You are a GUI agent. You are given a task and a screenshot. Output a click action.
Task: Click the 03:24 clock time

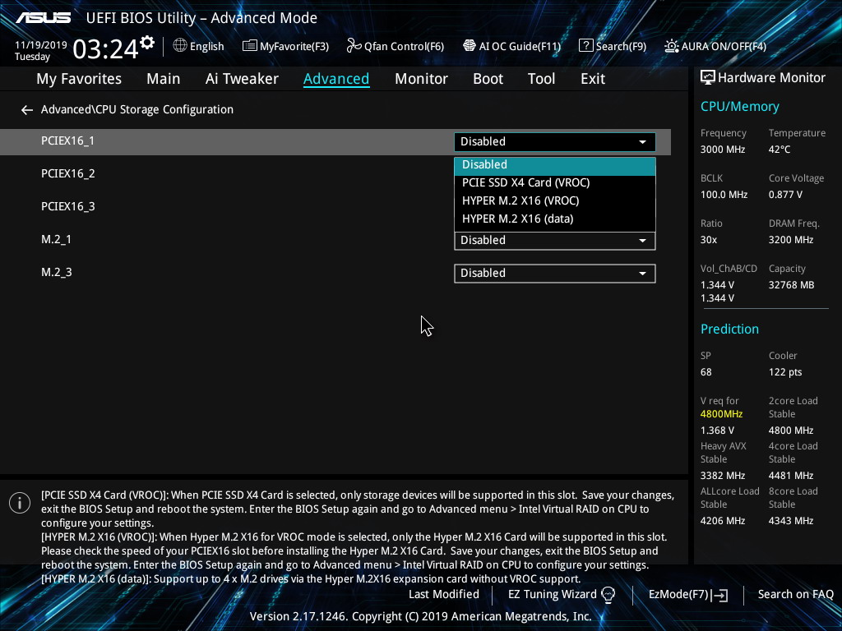click(105, 49)
